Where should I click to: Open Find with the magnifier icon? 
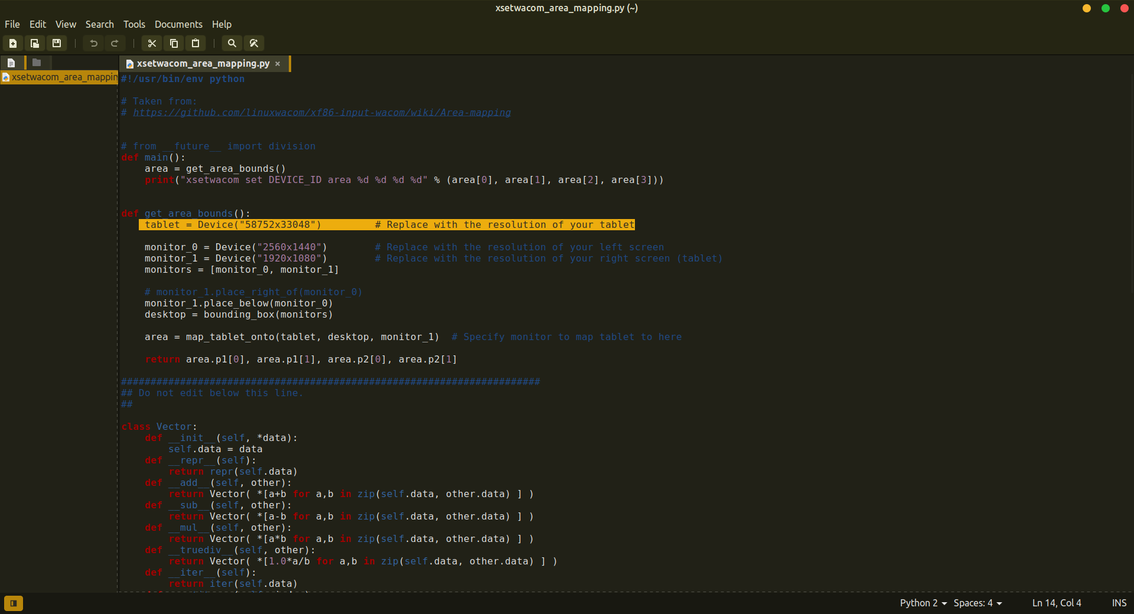(232, 43)
